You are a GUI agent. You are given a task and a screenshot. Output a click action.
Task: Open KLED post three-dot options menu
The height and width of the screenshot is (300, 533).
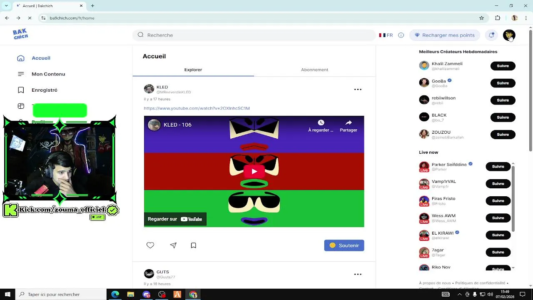pyautogui.click(x=358, y=90)
